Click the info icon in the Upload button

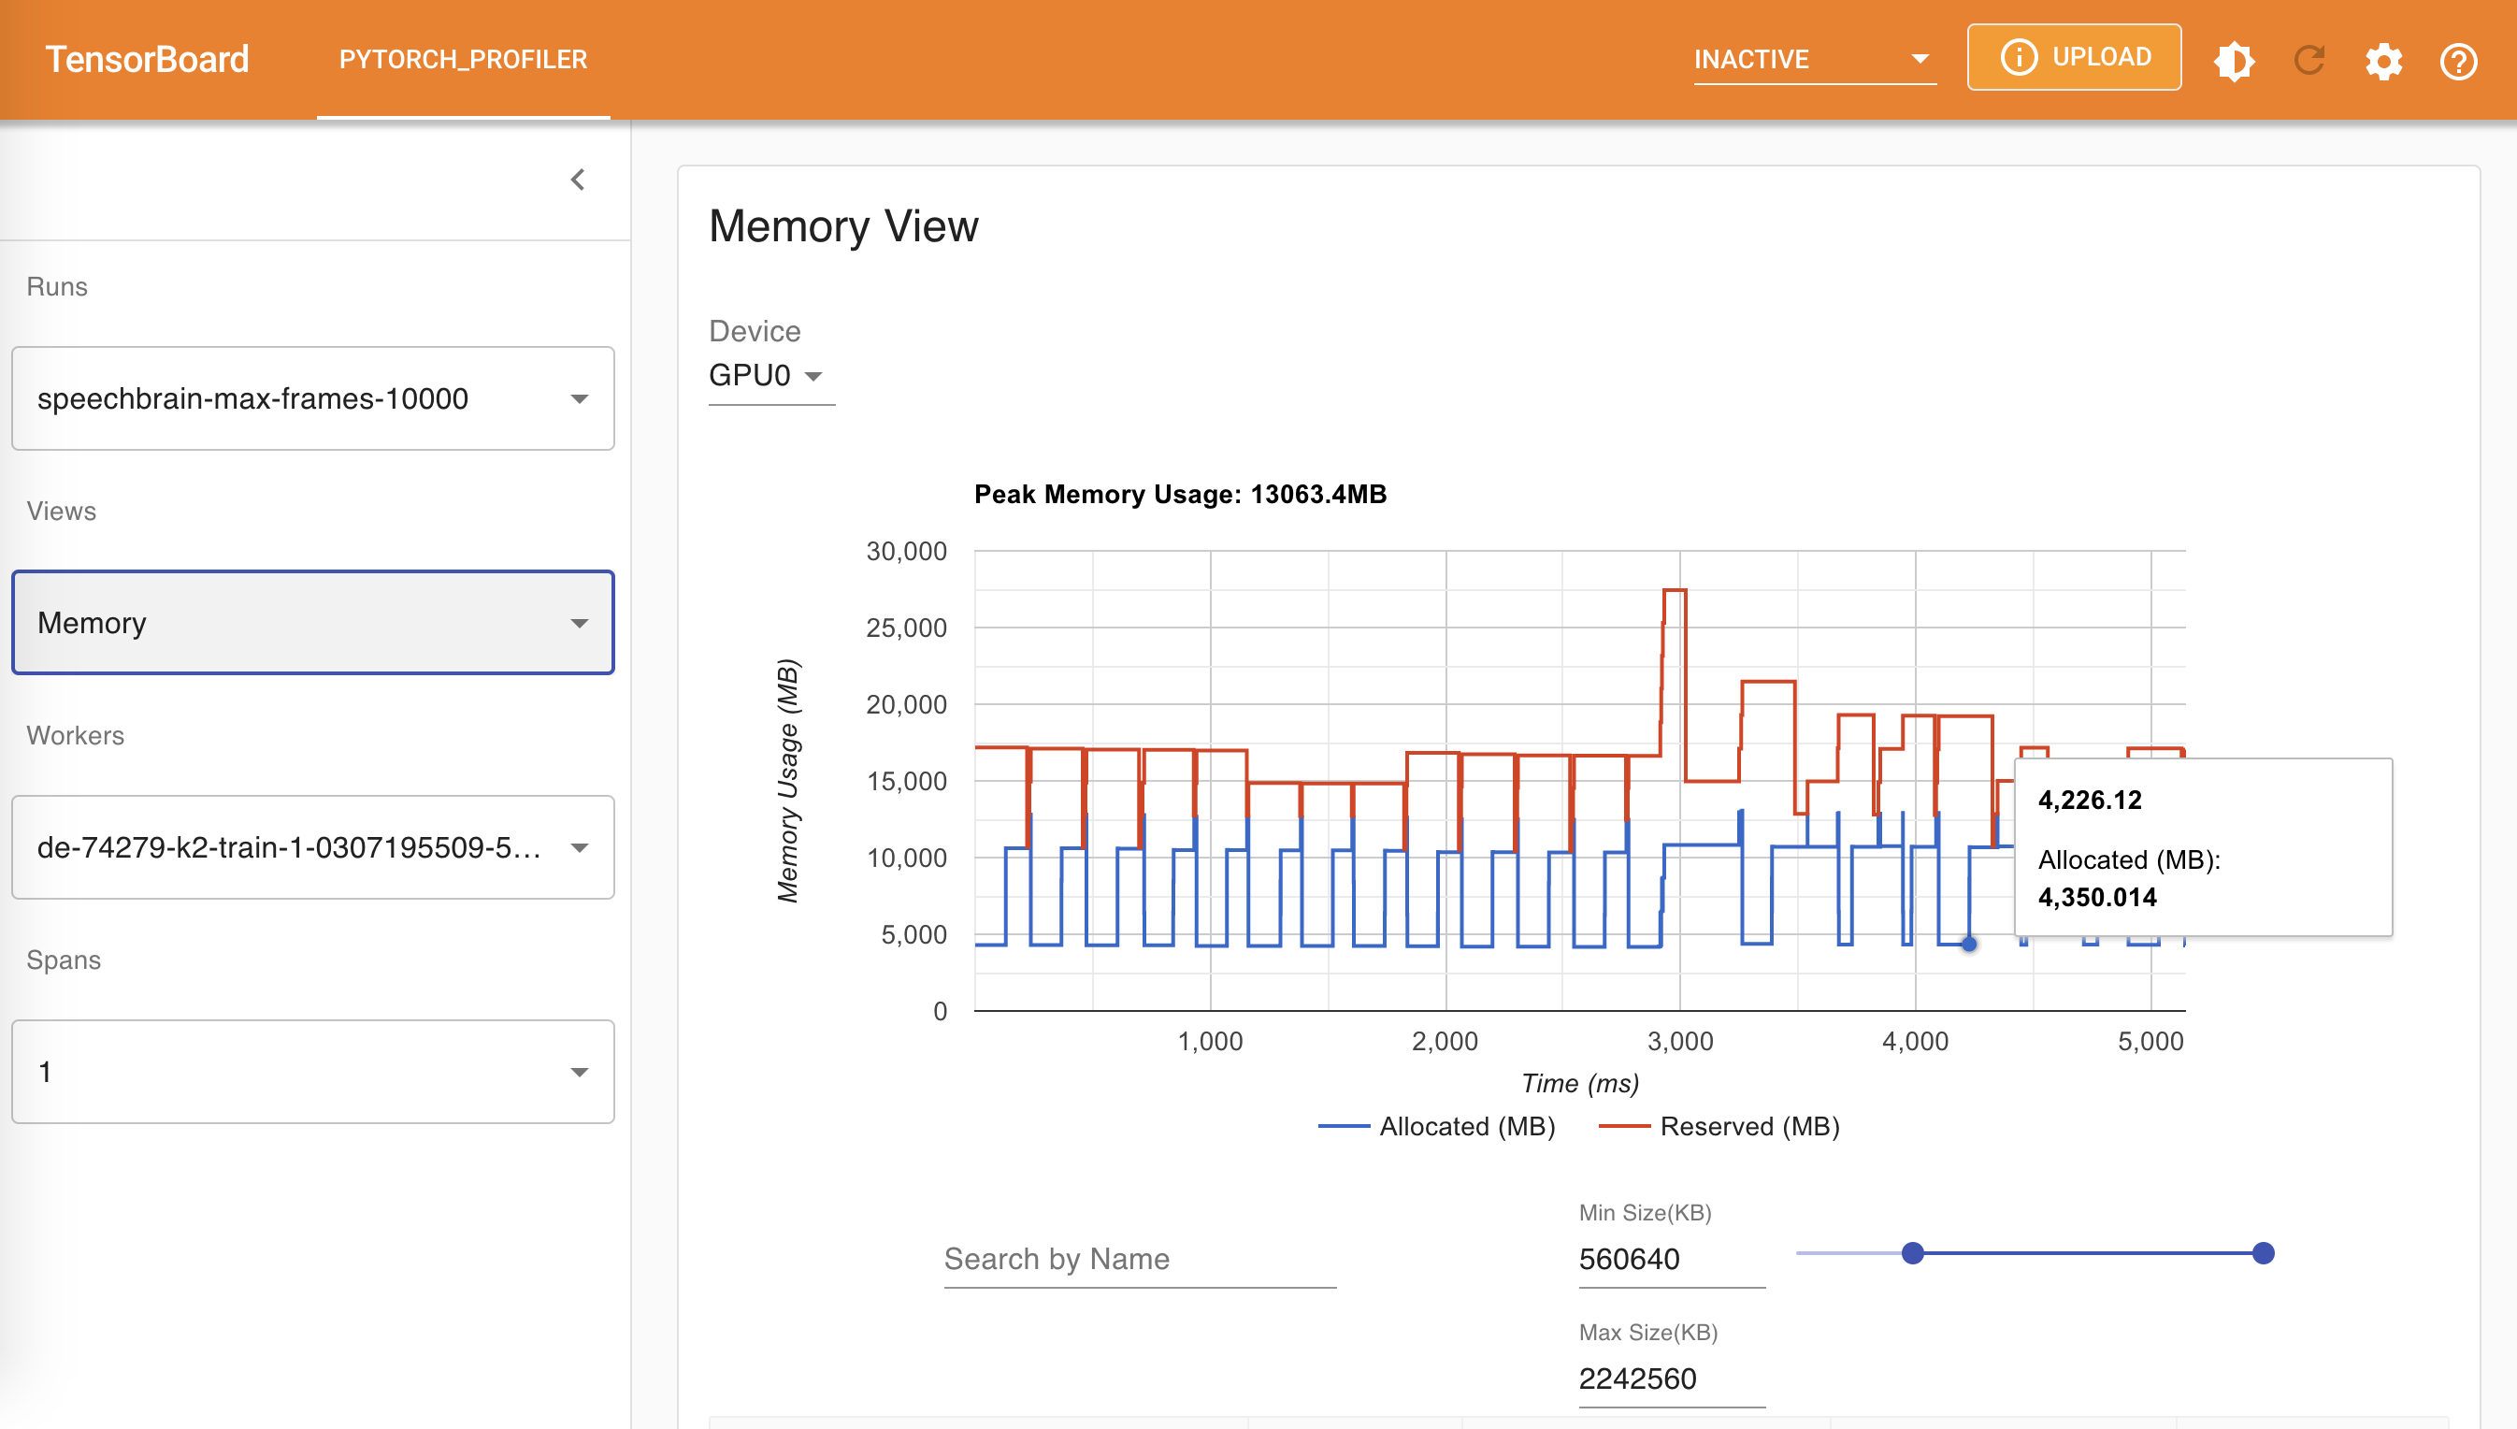[2018, 57]
